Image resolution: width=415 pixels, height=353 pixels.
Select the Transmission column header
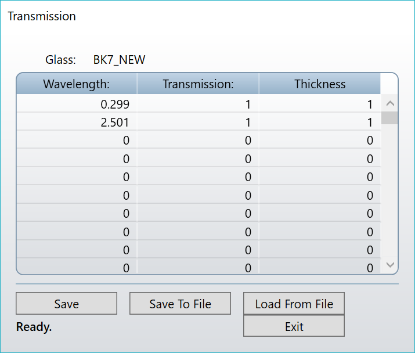click(x=198, y=84)
